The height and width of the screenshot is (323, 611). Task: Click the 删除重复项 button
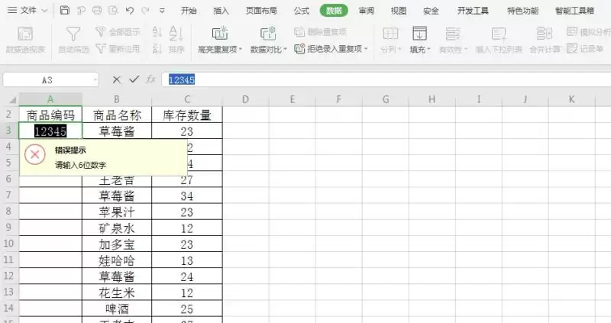[320, 32]
